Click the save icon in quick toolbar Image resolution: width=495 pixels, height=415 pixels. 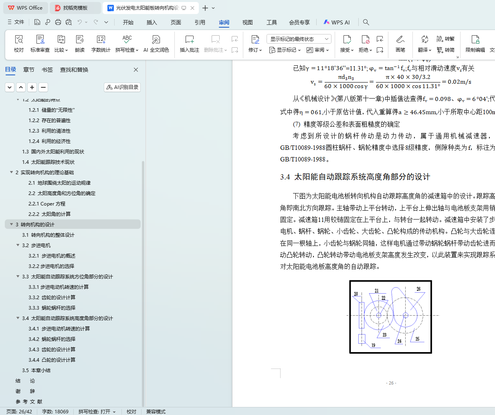click(x=37, y=22)
